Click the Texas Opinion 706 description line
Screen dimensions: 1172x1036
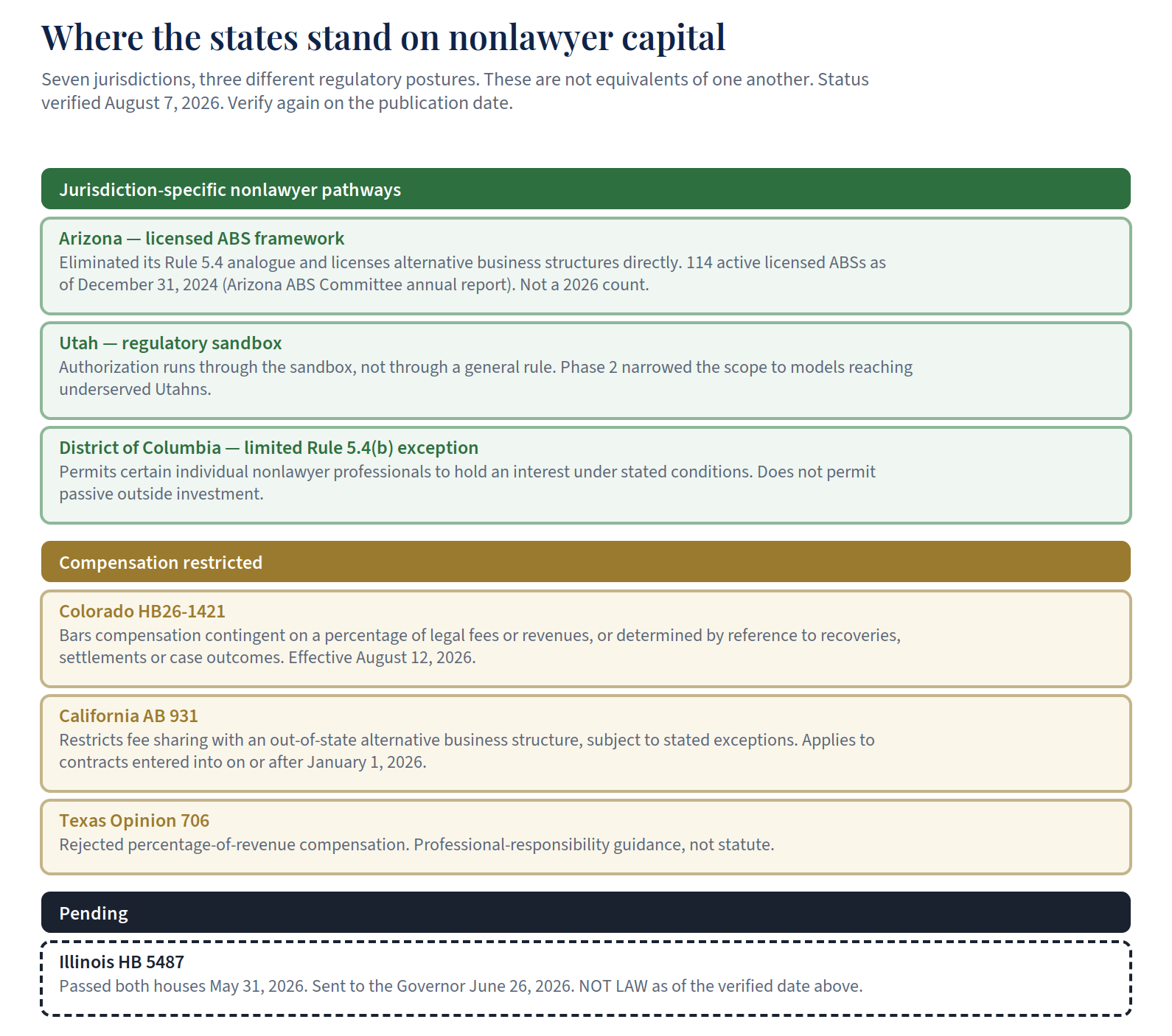pyautogui.click(x=416, y=844)
